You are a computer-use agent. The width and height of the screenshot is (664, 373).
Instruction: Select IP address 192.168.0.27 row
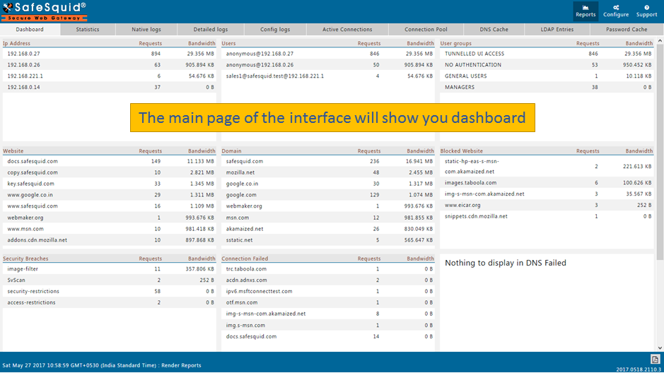click(110, 54)
